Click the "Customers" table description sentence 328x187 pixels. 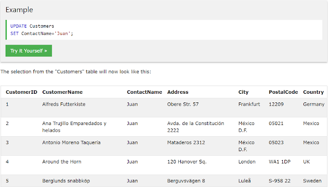click(x=76, y=72)
